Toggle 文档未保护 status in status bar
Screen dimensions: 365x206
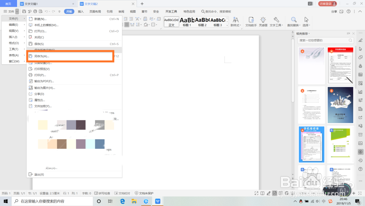pos(144,193)
